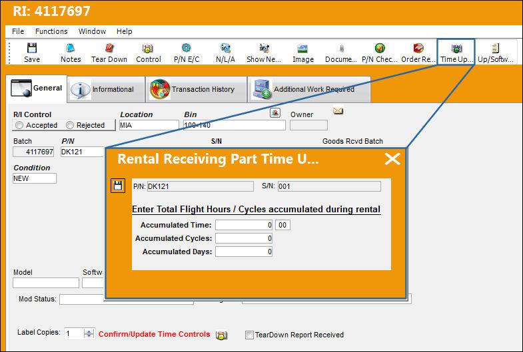Open the Help menu
523x352 pixels.
tap(124, 31)
